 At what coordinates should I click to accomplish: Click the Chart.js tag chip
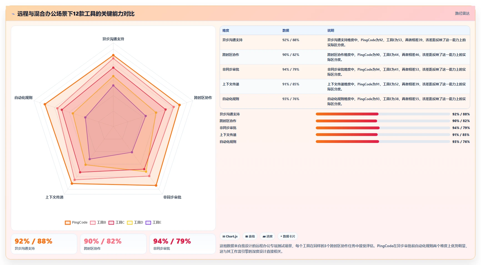(x=230, y=236)
